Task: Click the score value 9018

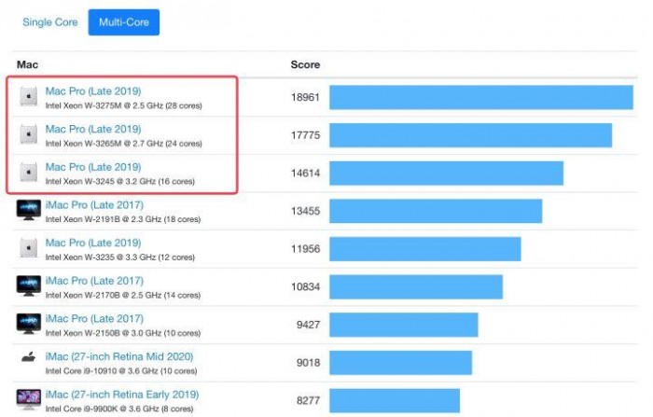Action: pyautogui.click(x=308, y=363)
